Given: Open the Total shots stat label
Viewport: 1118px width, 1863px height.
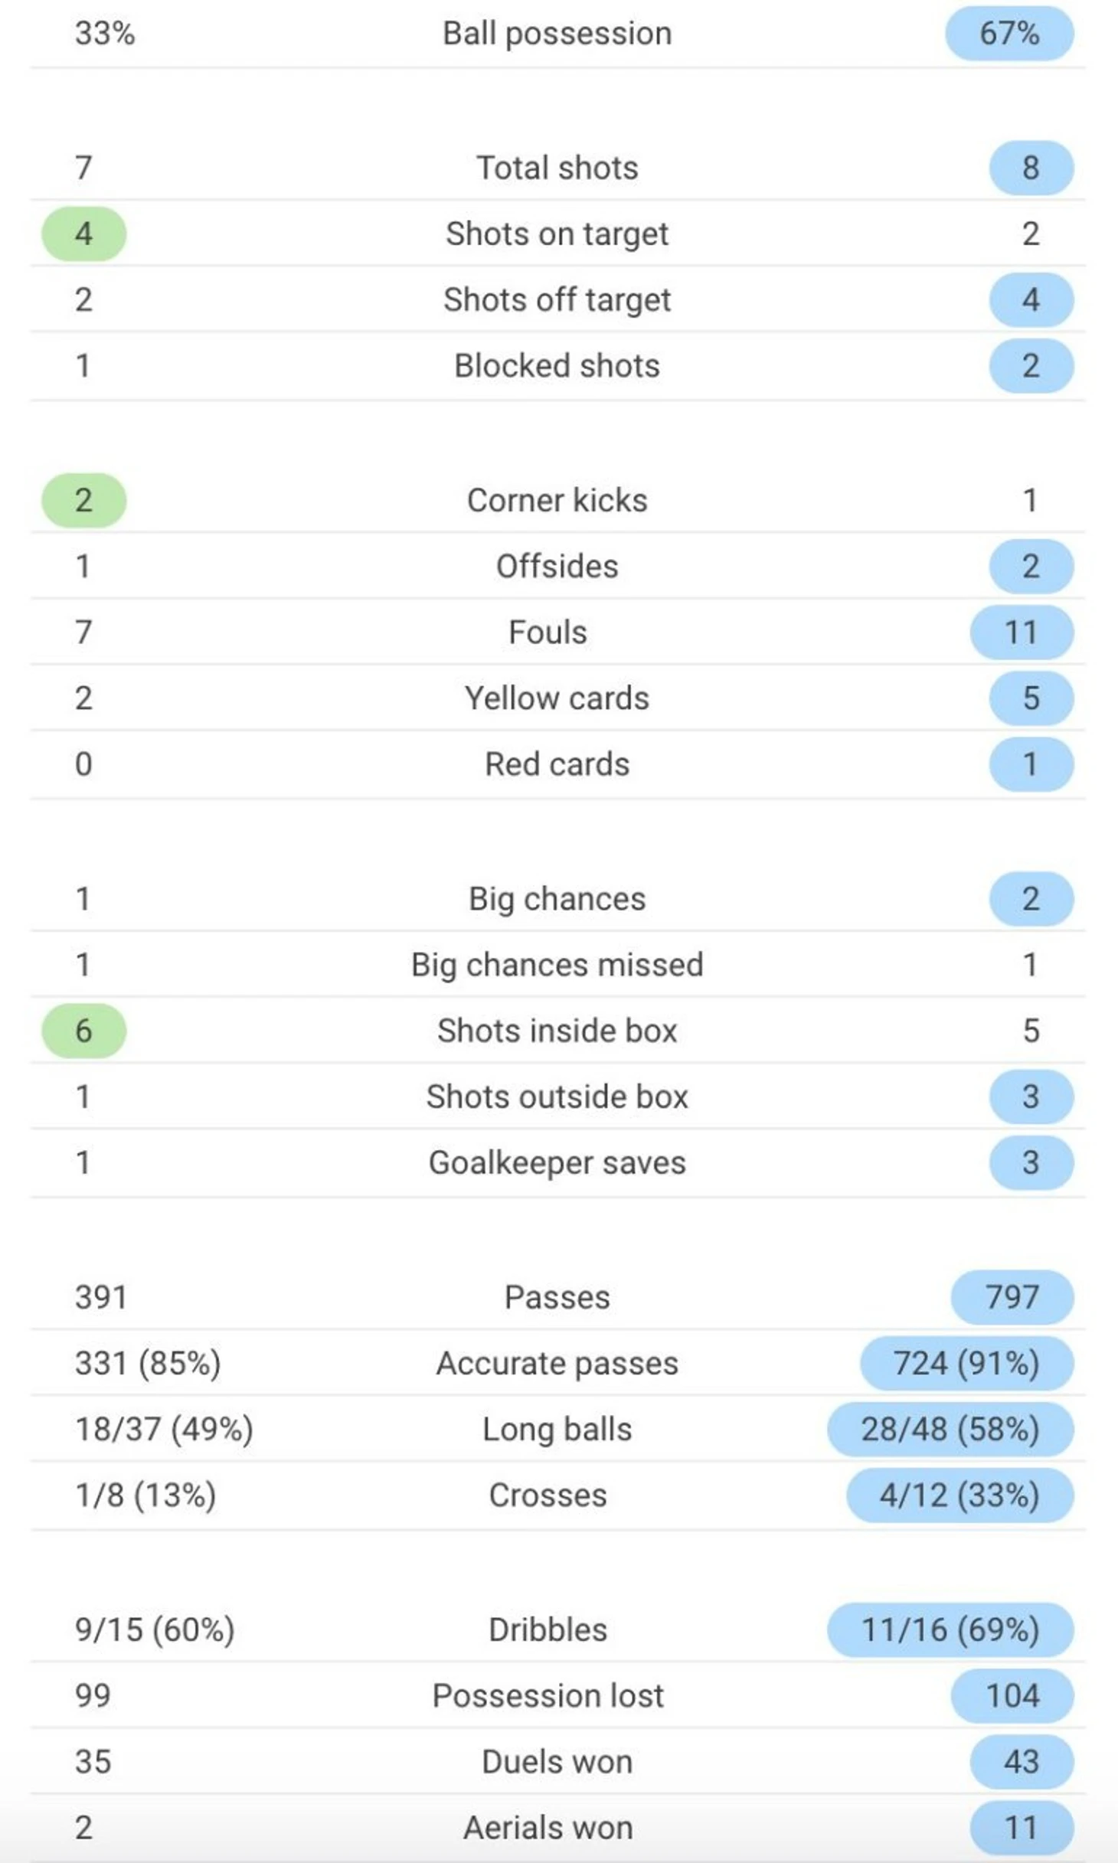Looking at the screenshot, I should [x=557, y=168].
